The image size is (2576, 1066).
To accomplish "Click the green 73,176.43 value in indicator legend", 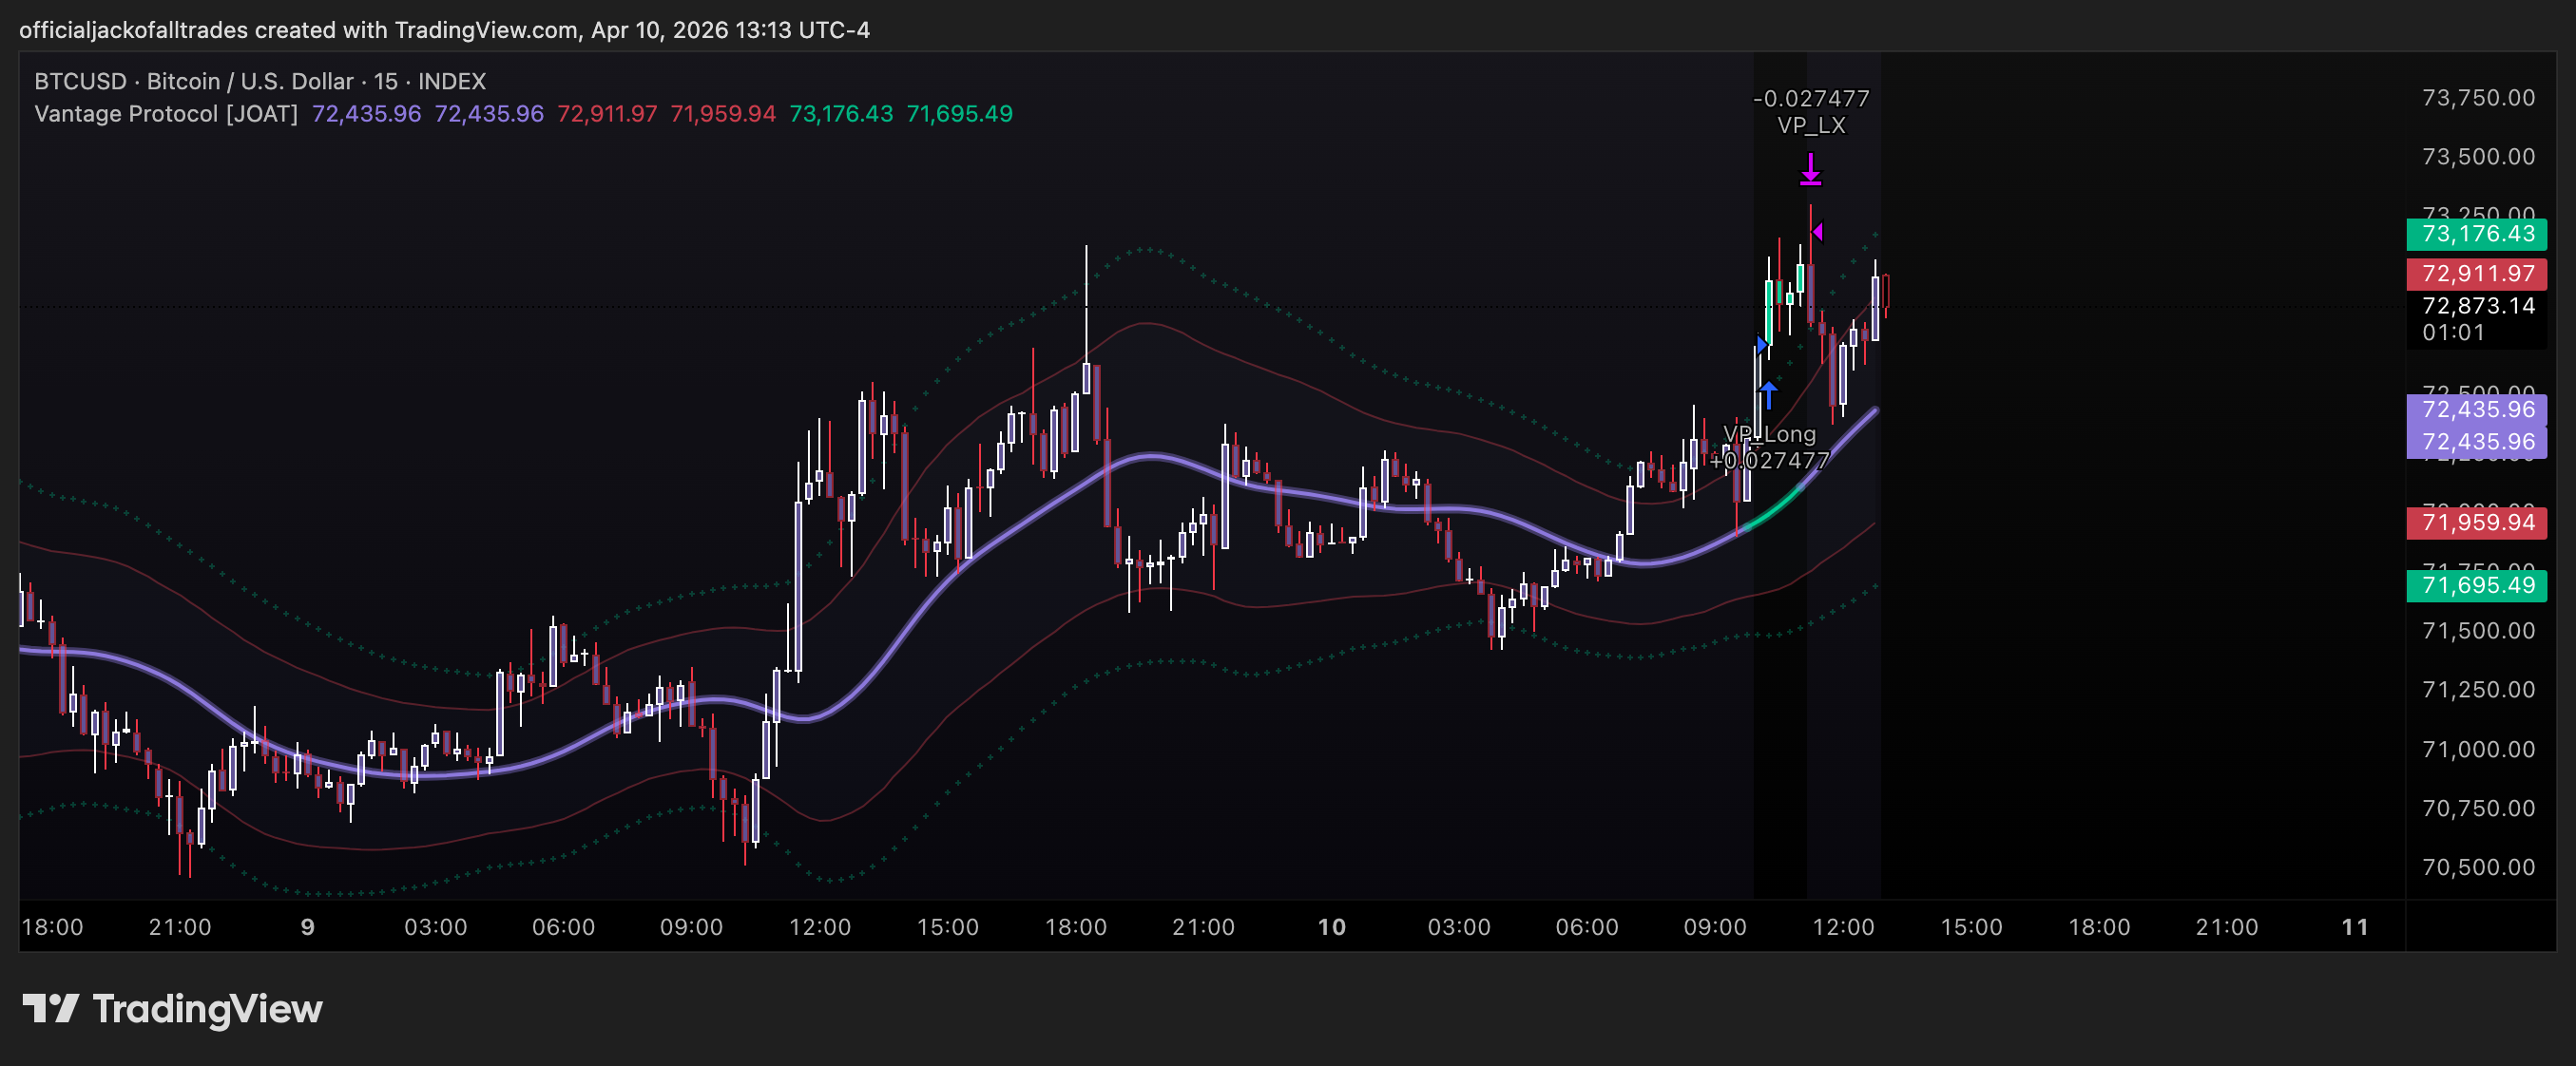I will pos(841,114).
